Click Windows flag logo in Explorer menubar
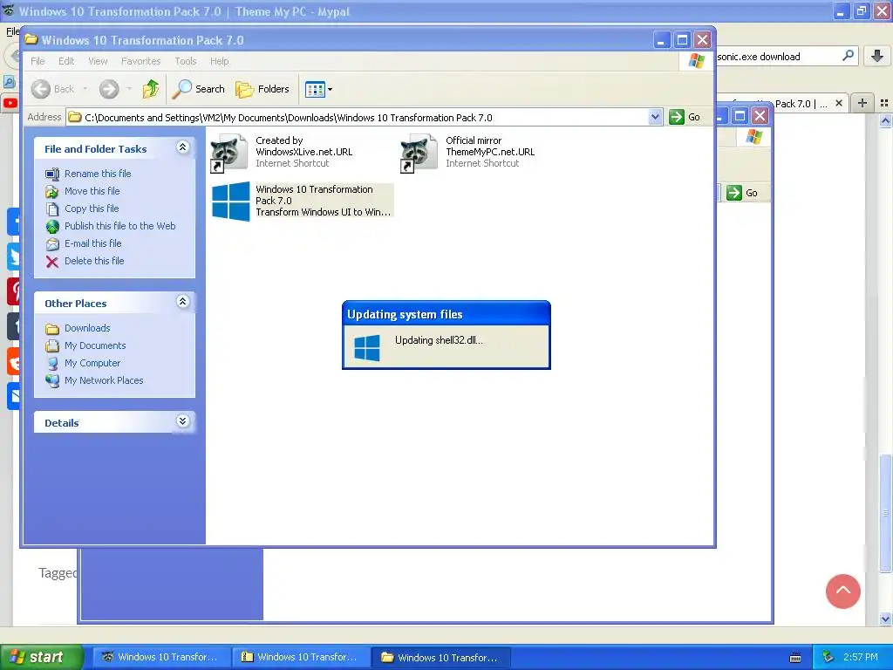This screenshot has height=670, width=893. coord(696,61)
